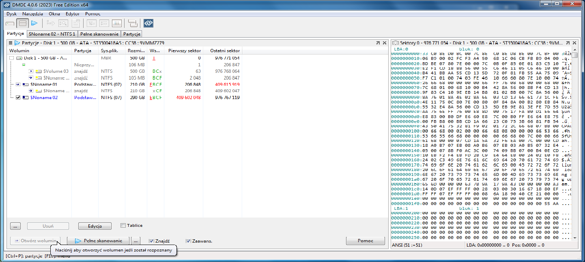Click the hex grid editor toolbar icon
The image size is (585, 262).
tap(117, 23)
